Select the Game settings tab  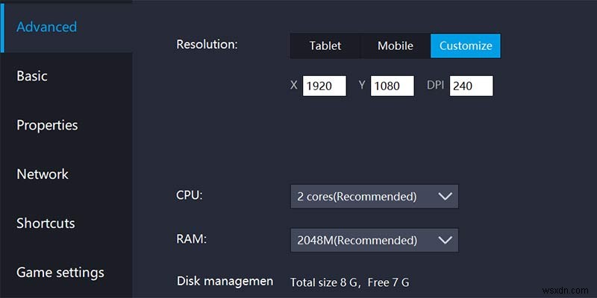pyautogui.click(x=60, y=272)
